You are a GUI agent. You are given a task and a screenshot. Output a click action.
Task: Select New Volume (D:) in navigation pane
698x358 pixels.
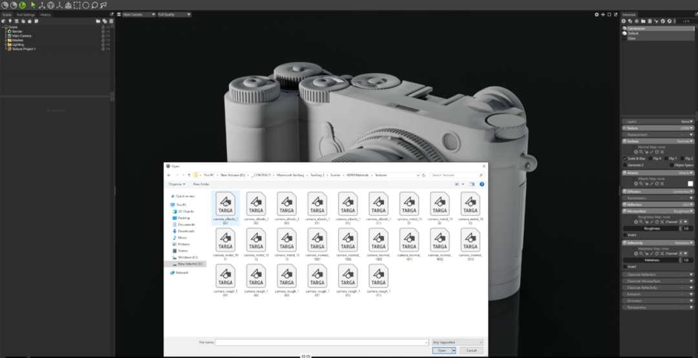[x=190, y=264]
